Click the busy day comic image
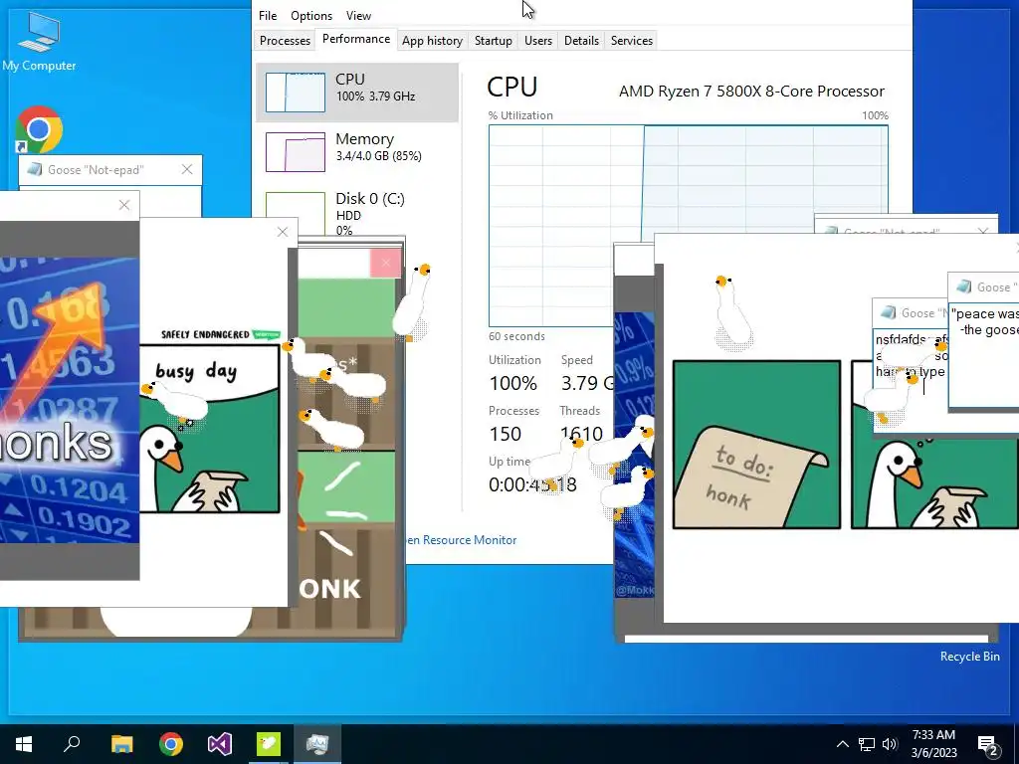This screenshot has width=1019, height=764. 209,429
